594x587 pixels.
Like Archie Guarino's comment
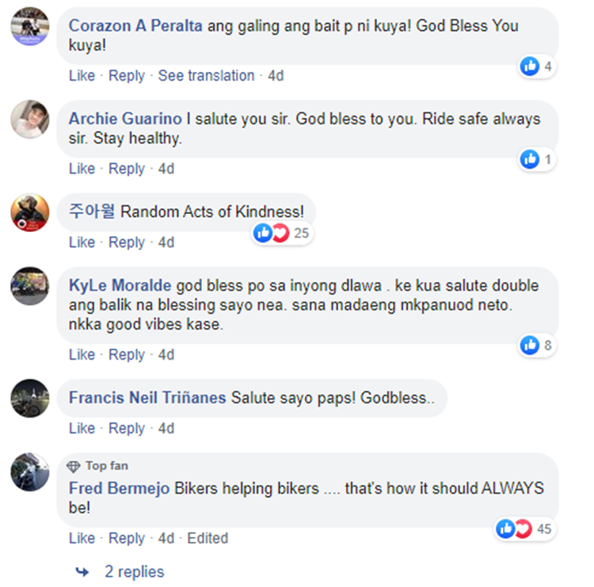(x=82, y=168)
